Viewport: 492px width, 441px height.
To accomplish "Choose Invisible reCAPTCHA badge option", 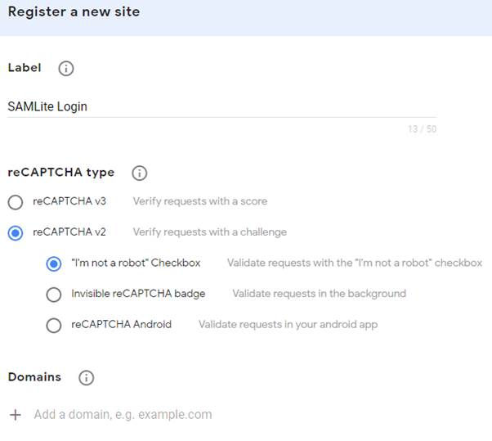I will pos(54,295).
